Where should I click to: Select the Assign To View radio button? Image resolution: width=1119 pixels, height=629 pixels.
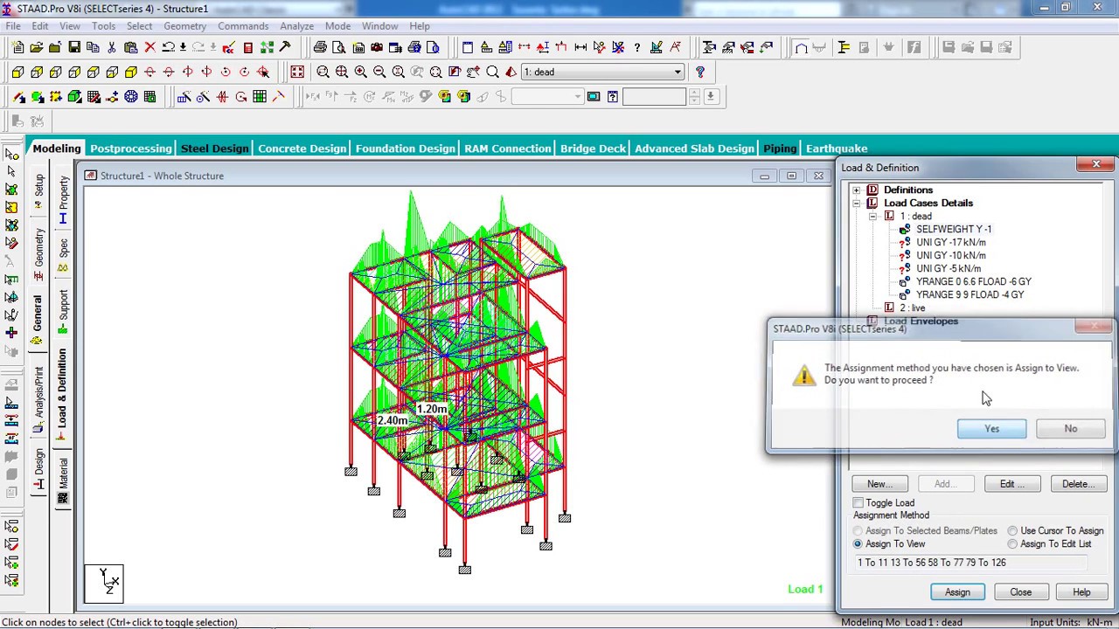pos(858,543)
